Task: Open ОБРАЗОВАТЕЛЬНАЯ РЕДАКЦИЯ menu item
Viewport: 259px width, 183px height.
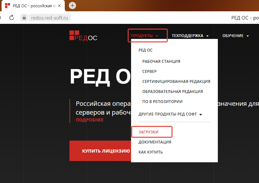Action: (x=173, y=92)
